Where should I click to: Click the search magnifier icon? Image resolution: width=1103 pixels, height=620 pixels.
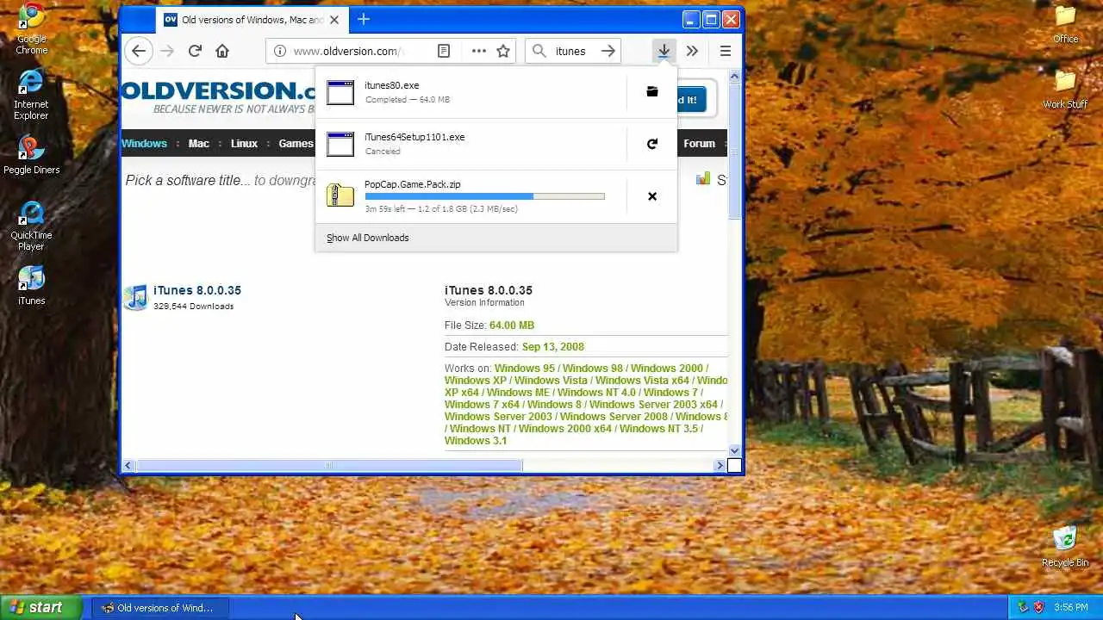pyautogui.click(x=539, y=51)
